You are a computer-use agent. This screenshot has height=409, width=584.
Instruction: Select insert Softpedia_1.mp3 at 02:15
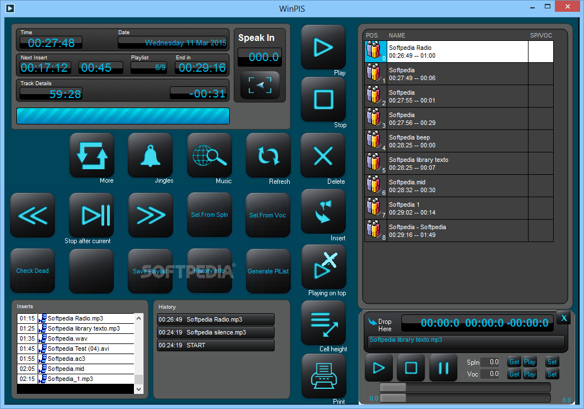(76, 379)
